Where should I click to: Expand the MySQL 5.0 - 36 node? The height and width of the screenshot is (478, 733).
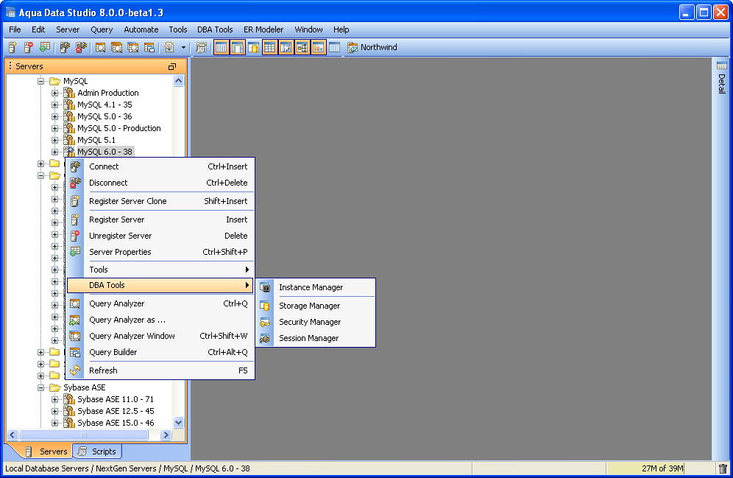tap(54, 116)
